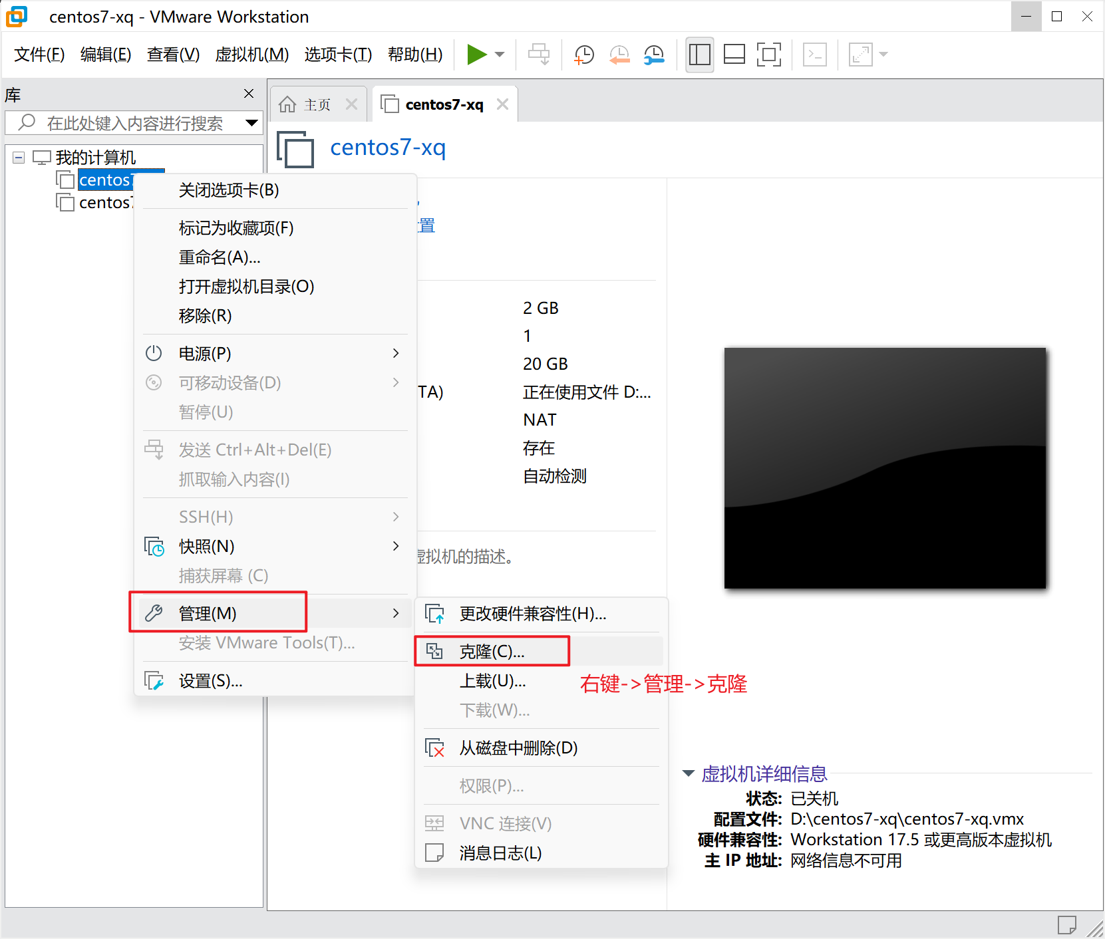Viewport: 1105px width, 939px height.
Task: Click the wrench icon beside 管理(M)
Action: coord(154,613)
